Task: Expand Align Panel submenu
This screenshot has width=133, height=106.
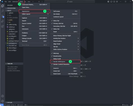Action: (65, 44)
